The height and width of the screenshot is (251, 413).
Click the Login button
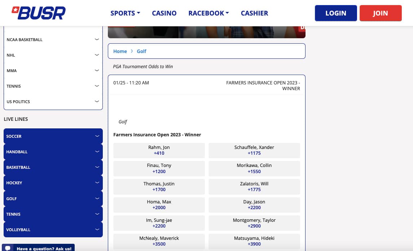point(336,13)
